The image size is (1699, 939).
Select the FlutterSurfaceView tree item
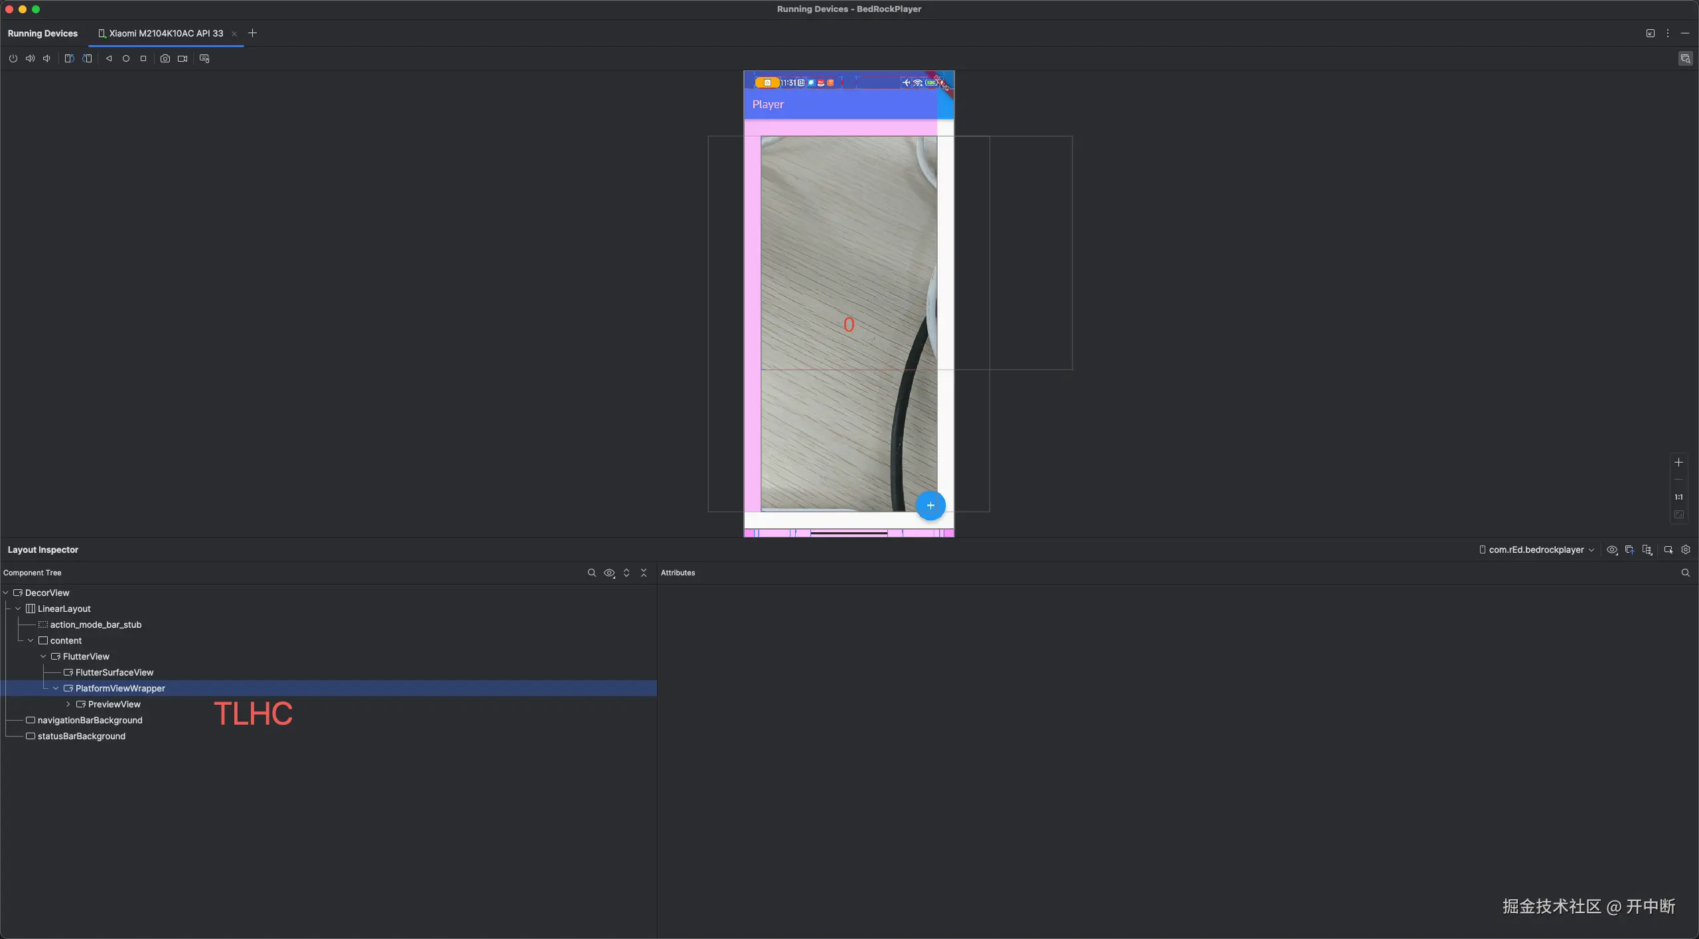pos(114,672)
